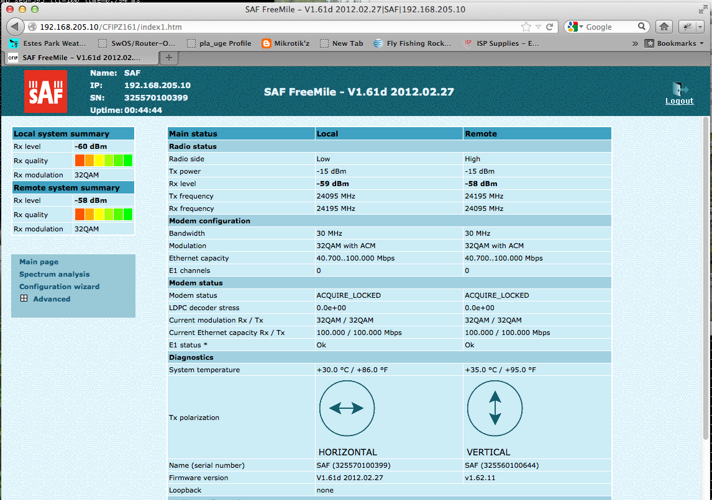Select the SAF FreeMile browser tab
This screenshot has height=500, width=712.
[82, 58]
